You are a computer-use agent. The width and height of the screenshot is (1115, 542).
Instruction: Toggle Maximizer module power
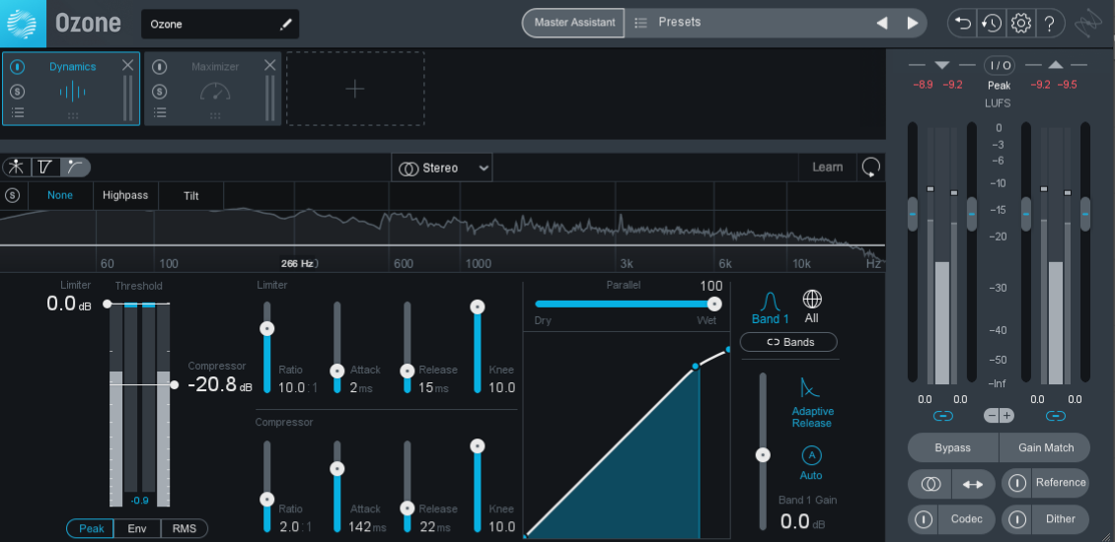click(160, 67)
